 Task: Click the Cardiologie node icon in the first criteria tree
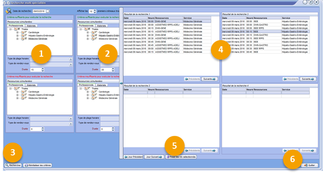pyautogui.click(x=23, y=32)
